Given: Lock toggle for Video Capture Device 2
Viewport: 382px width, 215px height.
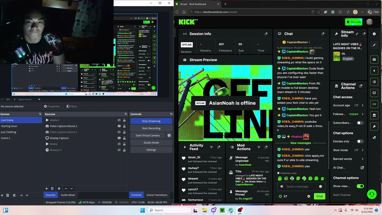Looking at the screenshot, I should click(x=124, y=126).
